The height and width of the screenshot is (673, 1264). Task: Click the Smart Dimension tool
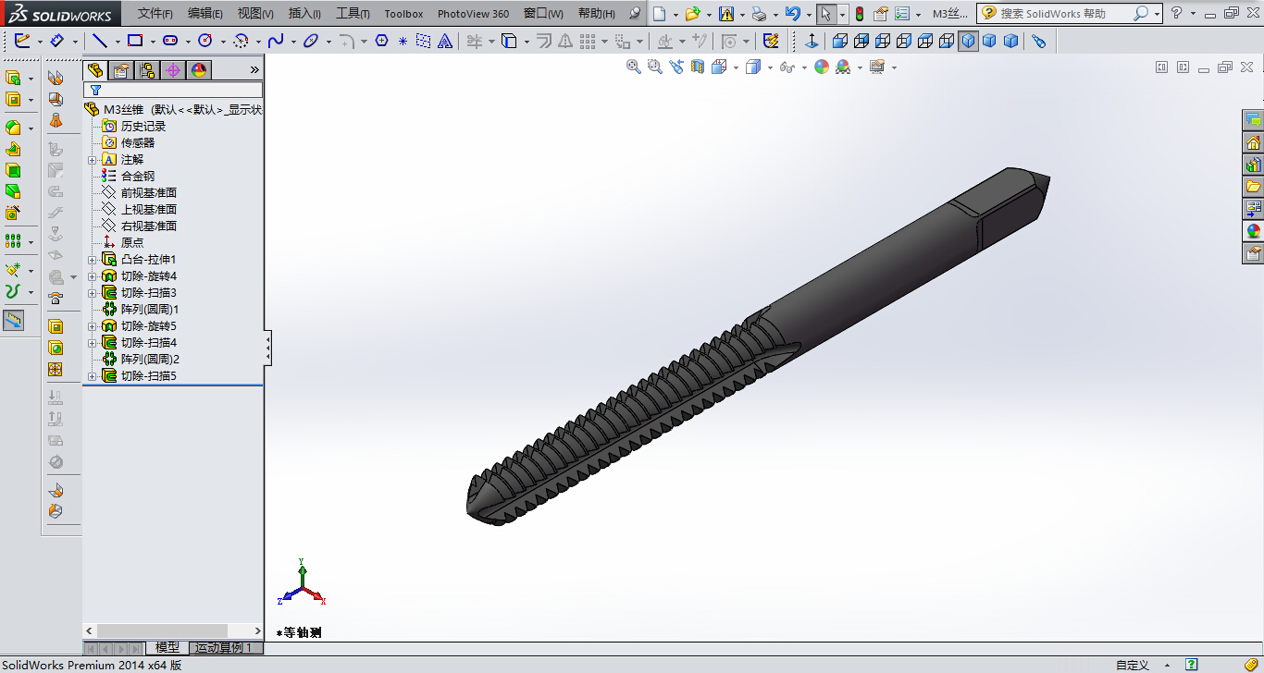coord(56,41)
